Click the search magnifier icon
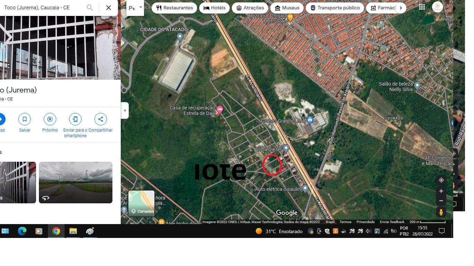The width and height of the screenshot is (474, 266). [x=90, y=8]
